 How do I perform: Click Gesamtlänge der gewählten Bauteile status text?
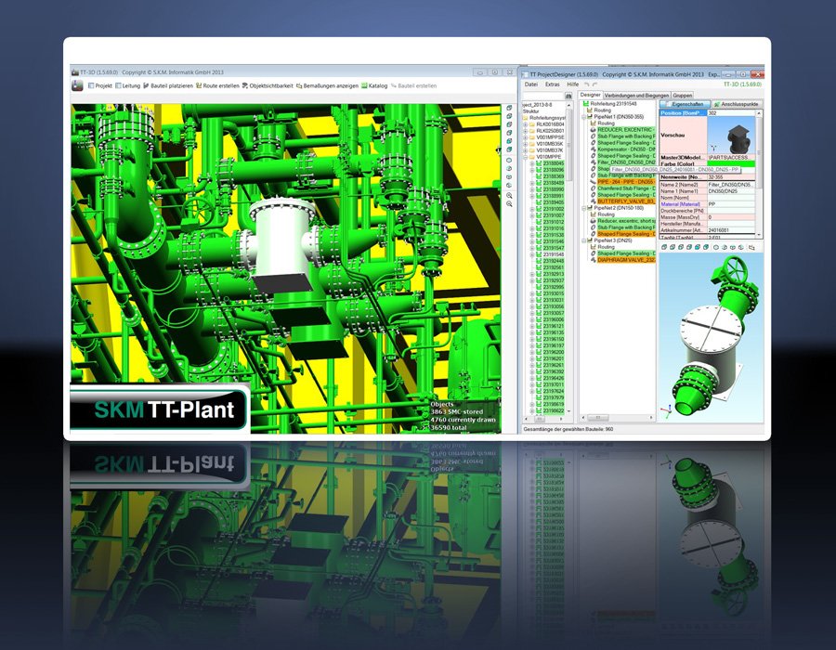568,429
